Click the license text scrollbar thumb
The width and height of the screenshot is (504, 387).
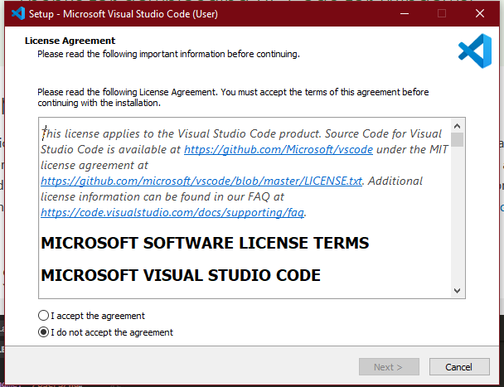pos(457,139)
